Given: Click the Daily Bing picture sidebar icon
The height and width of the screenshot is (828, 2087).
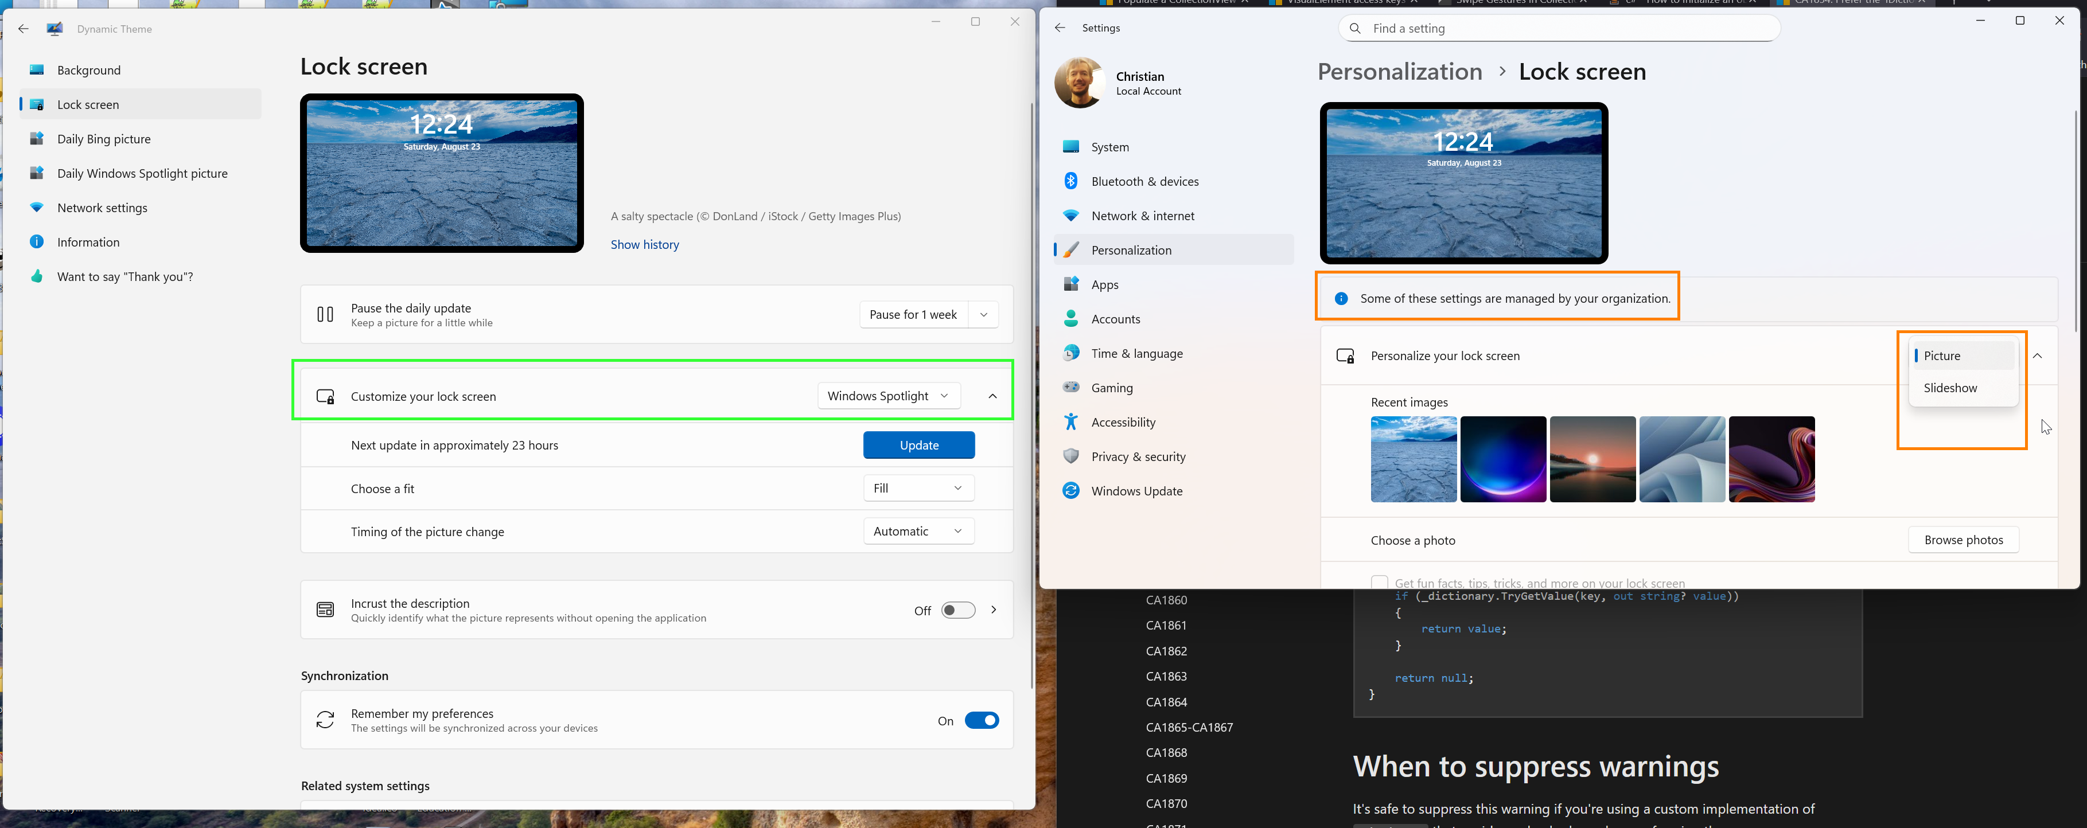Looking at the screenshot, I should (37, 139).
